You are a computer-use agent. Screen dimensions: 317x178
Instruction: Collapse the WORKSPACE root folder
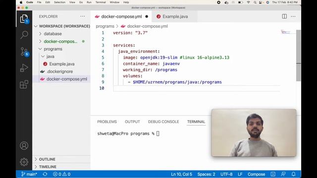point(36,26)
